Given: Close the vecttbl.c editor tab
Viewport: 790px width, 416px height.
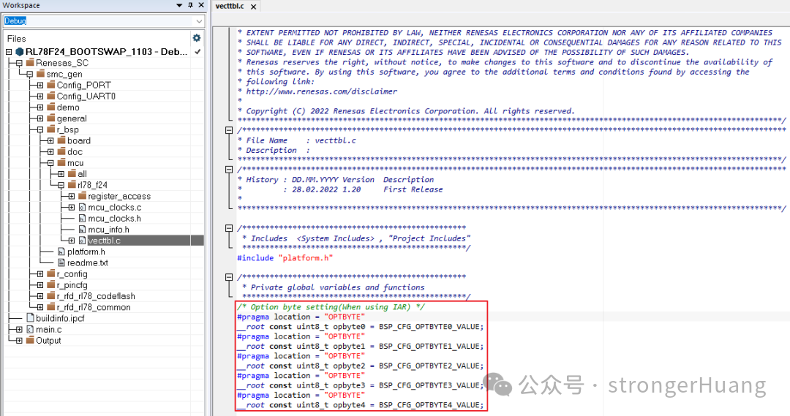Looking at the screenshot, I should (x=254, y=7).
